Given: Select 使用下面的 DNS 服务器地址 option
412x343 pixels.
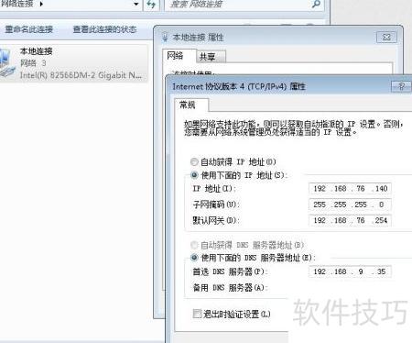Looking at the screenshot, I should pos(194,258).
